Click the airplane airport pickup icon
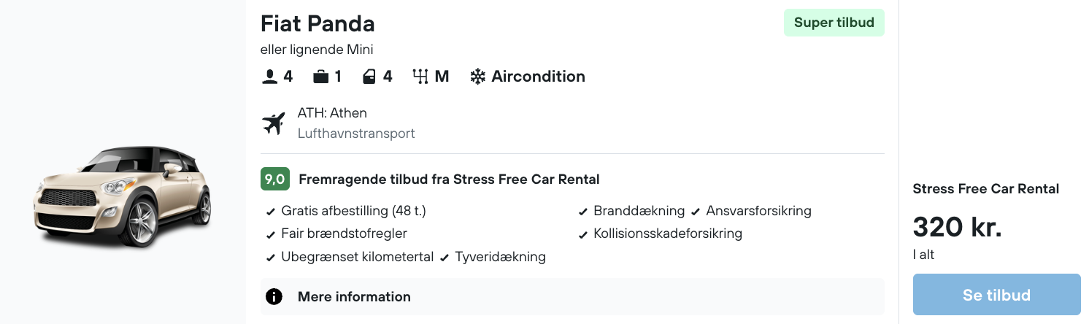Screen dimensions: 1089x324 coord(274,123)
